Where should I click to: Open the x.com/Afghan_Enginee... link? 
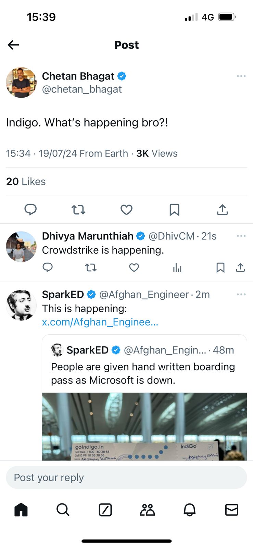[x=100, y=322]
